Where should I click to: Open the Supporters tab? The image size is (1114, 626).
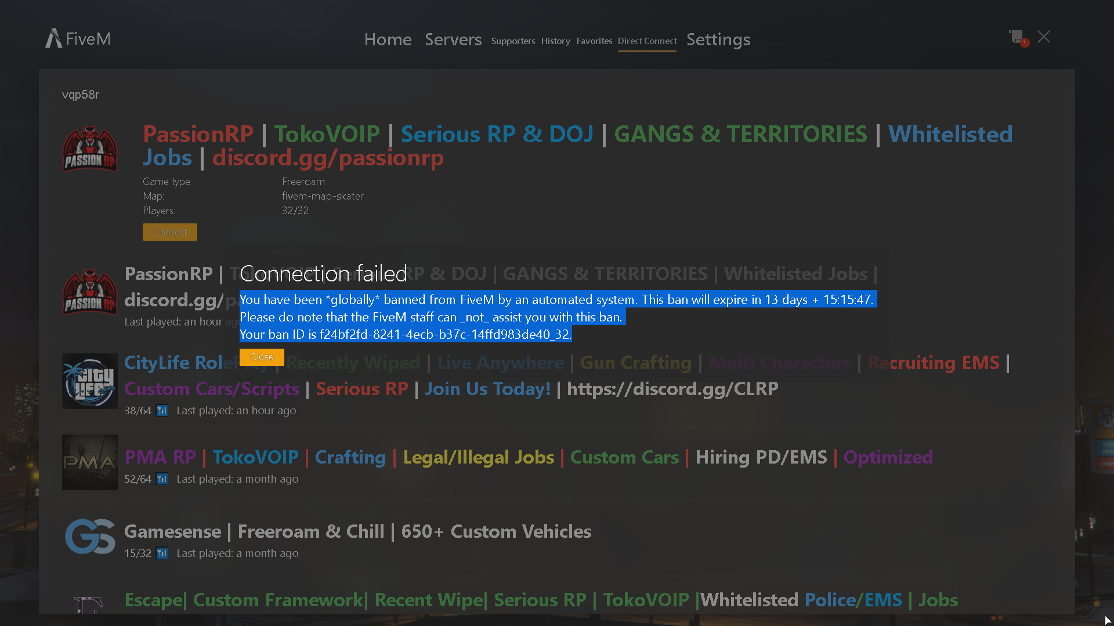[513, 41]
